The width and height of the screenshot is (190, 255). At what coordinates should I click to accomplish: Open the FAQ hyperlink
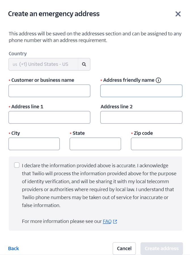point(107,221)
